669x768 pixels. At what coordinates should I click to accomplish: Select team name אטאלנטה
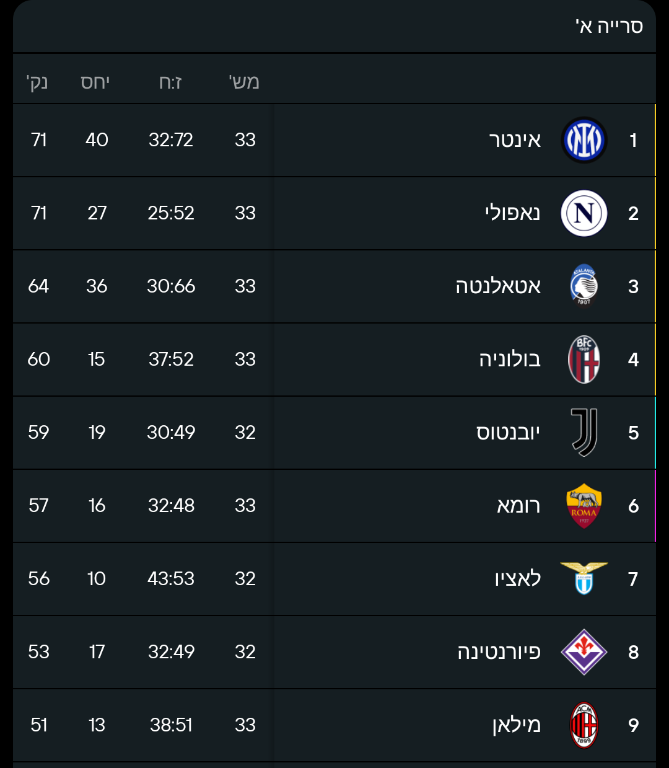[x=499, y=286]
